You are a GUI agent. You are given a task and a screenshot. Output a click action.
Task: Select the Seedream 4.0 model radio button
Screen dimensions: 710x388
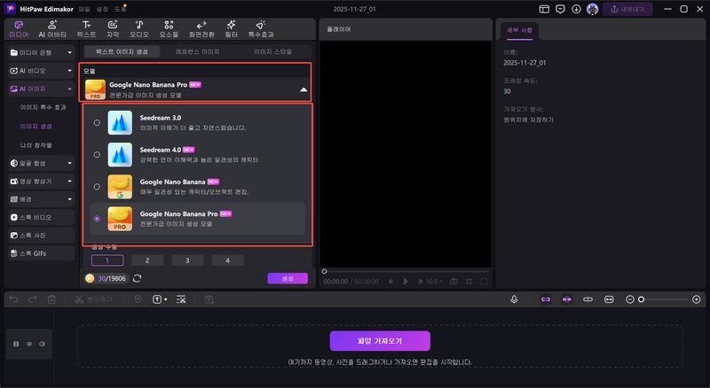(97, 155)
